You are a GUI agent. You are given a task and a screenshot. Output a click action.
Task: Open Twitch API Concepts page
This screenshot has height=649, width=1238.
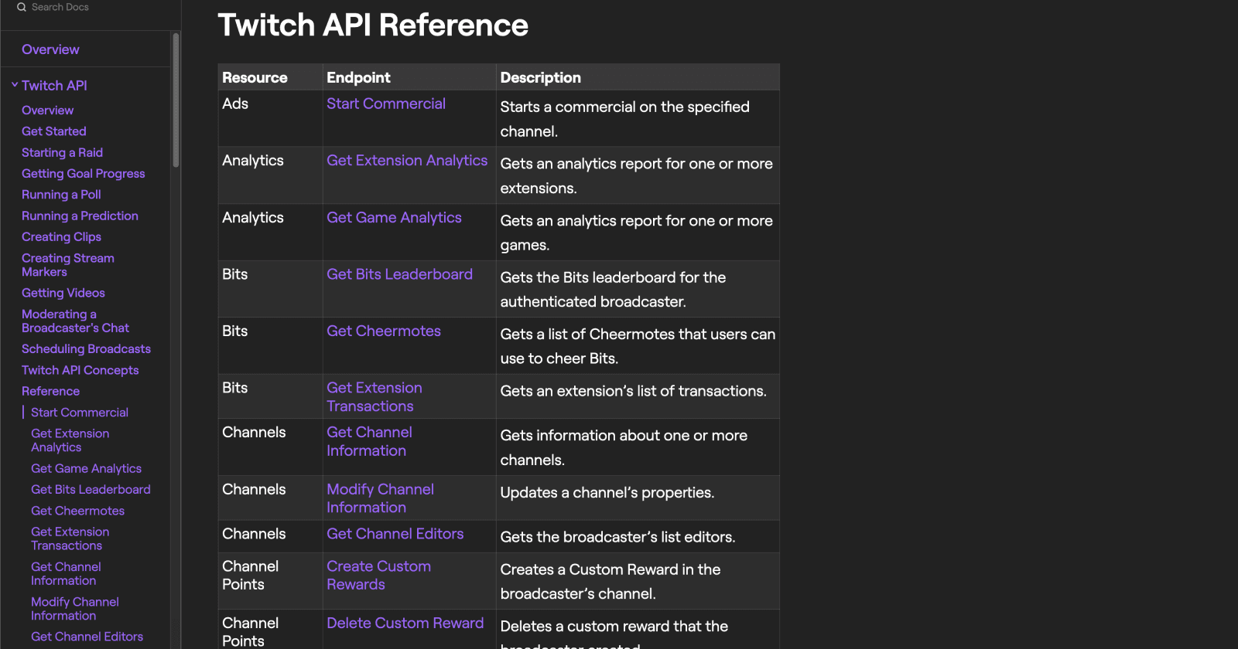tap(80, 370)
